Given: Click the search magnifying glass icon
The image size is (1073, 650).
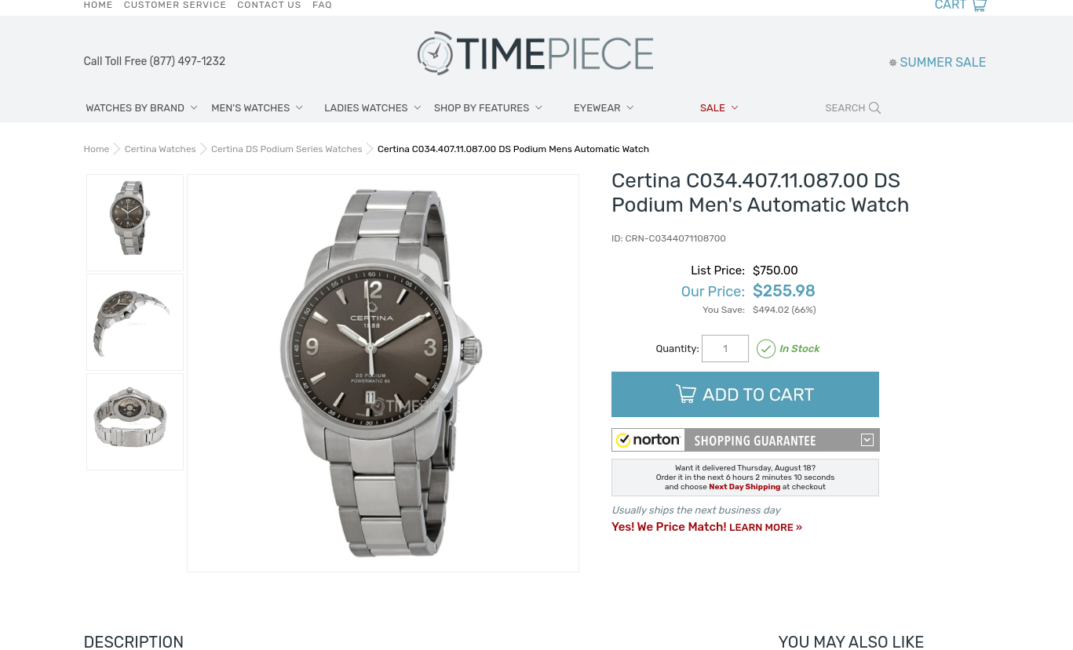Looking at the screenshot, I should [874, 108].
